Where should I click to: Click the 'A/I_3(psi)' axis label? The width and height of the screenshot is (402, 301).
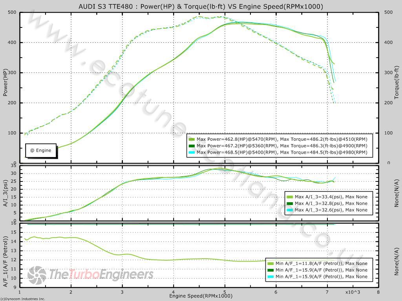5,193
